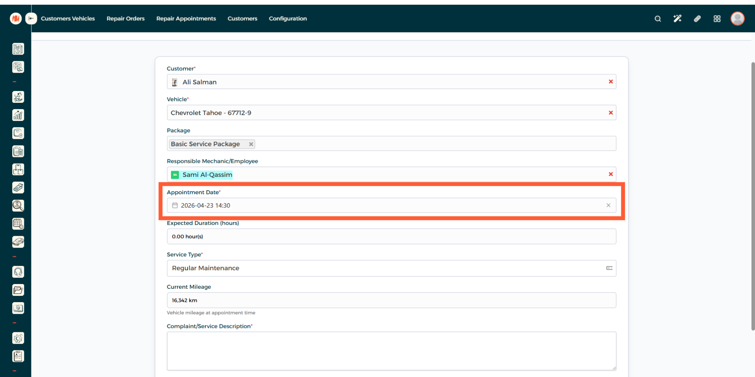Open the Configuration menu
Screen dimensions: 755x377
[x=287, y=18]
